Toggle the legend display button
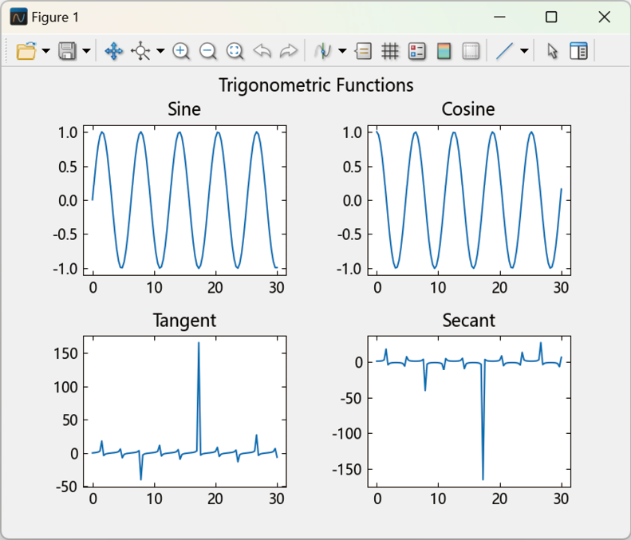The image size is (631, 540). pyautogui.click(x=417, y=51)
